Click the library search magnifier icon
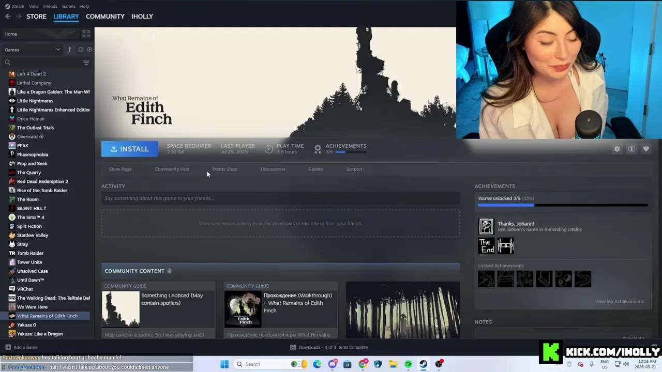Viewport: 662px width, 372px height. pos(8,63)
